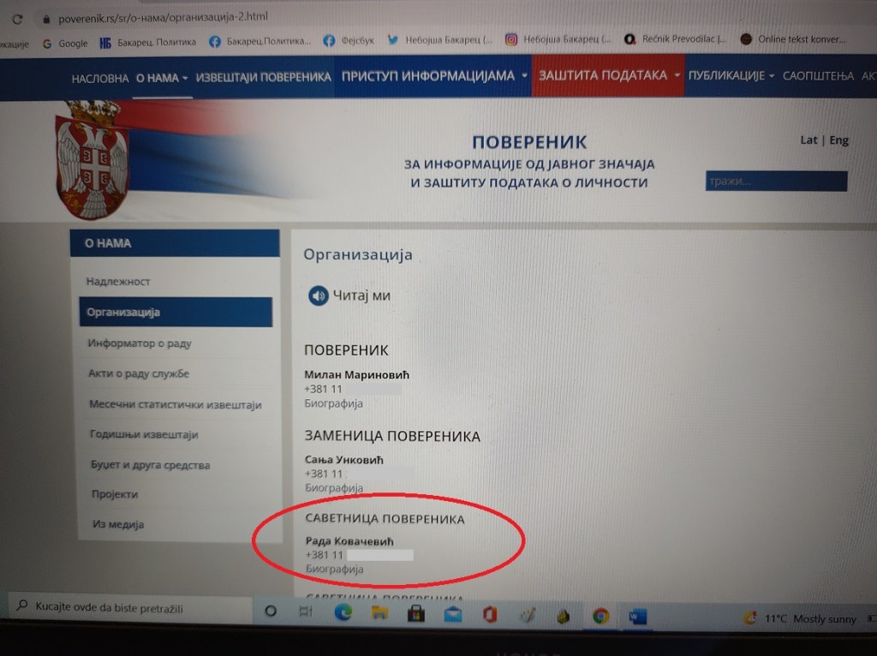
Task: Open the ПУБЛИКАЦИЈЕ dropdown menu
Action: click(x=731, y=75)
